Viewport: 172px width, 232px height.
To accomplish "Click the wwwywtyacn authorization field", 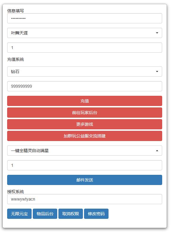I will pyautogui.click(x=85, y=199).
